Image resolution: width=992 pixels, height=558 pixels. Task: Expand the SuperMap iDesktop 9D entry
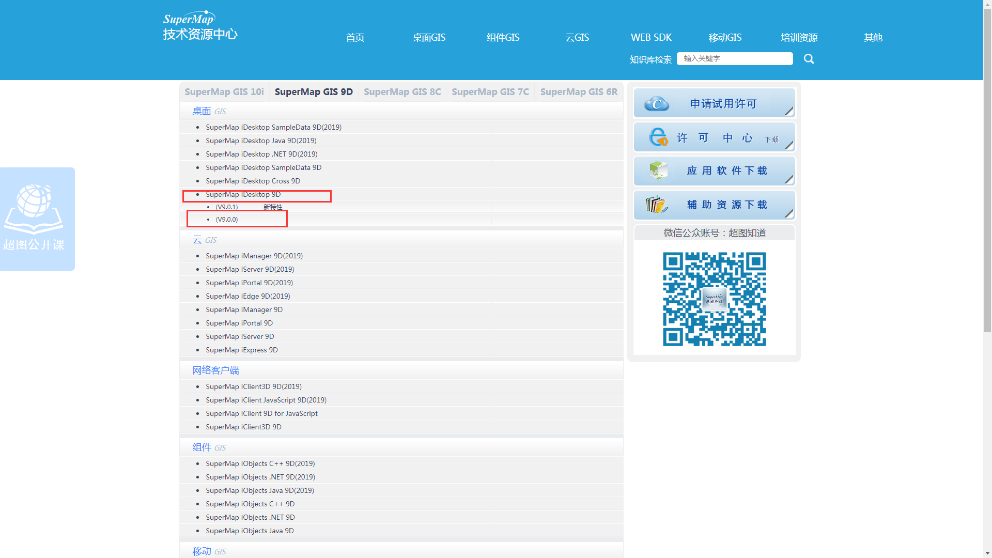[x=243, y=195]
